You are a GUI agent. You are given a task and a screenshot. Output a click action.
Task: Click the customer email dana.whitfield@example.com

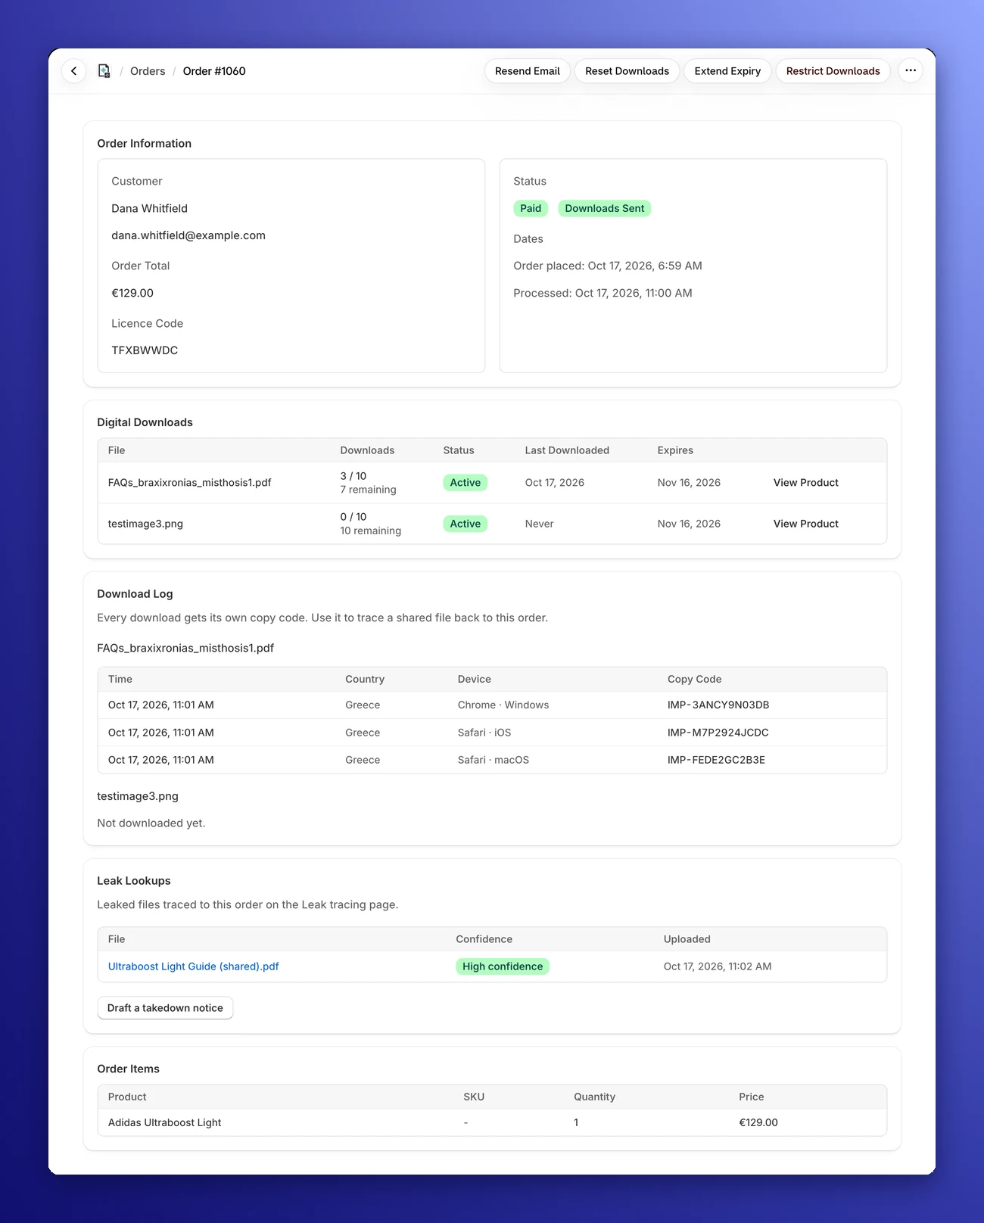188,235
